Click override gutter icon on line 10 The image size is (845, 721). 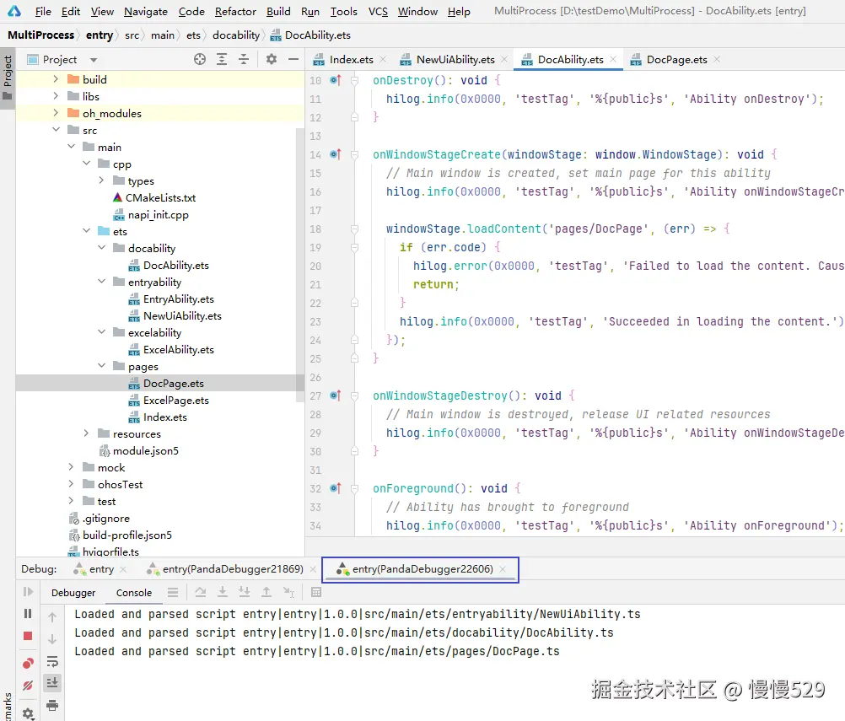[335, 80]
